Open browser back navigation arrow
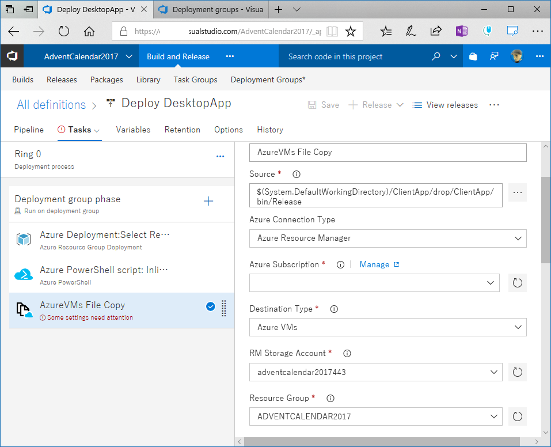 pos(13,31)
